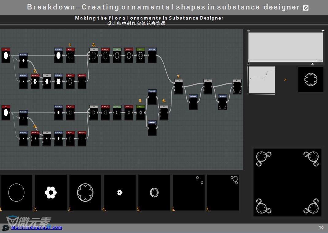Click the levels histogram display
The image size is (328, 233).
pyautogui.click(x=285, y=47)
